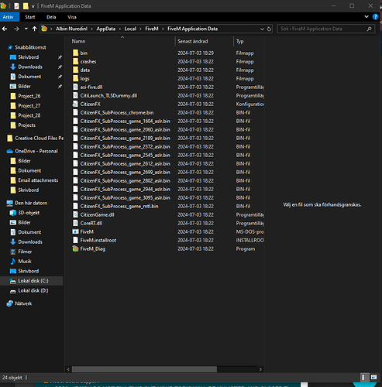Open Den här datorn in sidebar

(x=31, y=203)
